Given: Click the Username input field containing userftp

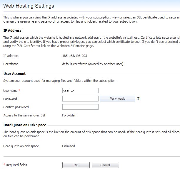Looking at the screenshot, I should [x=80, y=91].
